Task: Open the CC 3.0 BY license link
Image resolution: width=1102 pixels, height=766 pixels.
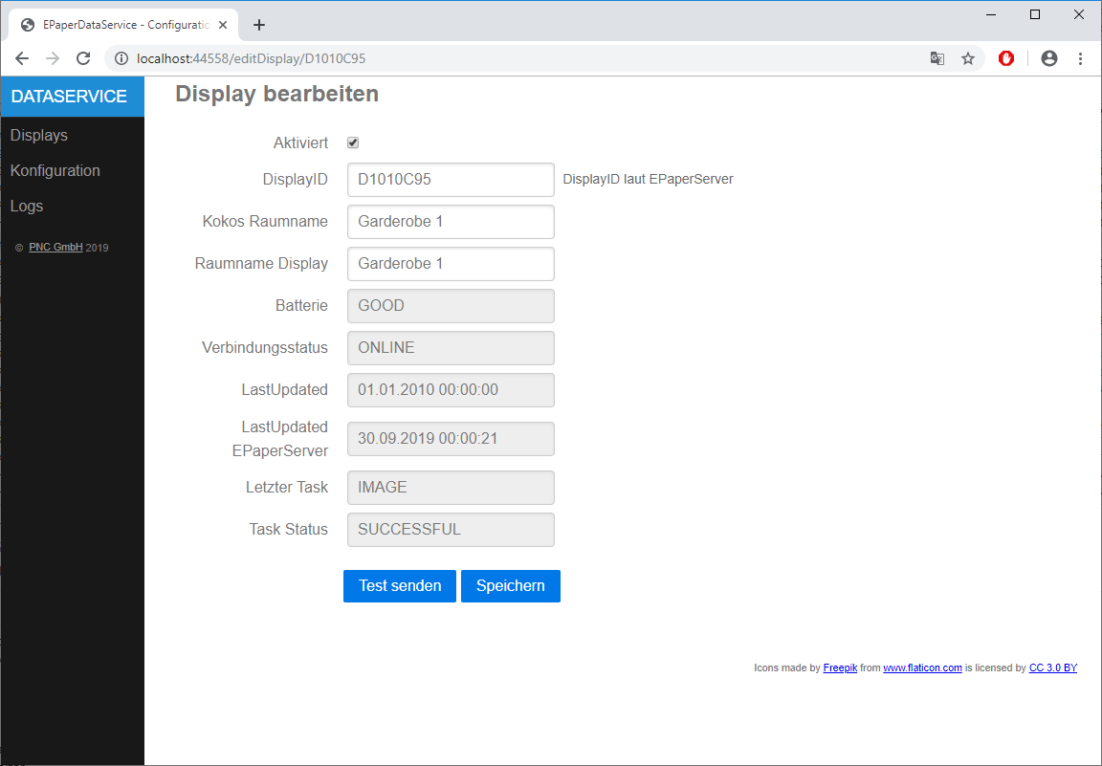Action: (x=1053, y=668)
